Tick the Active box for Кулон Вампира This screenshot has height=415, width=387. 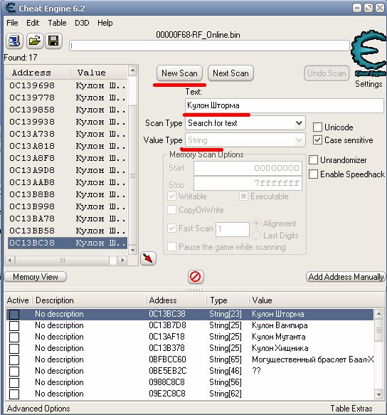(x=14, y=326)
